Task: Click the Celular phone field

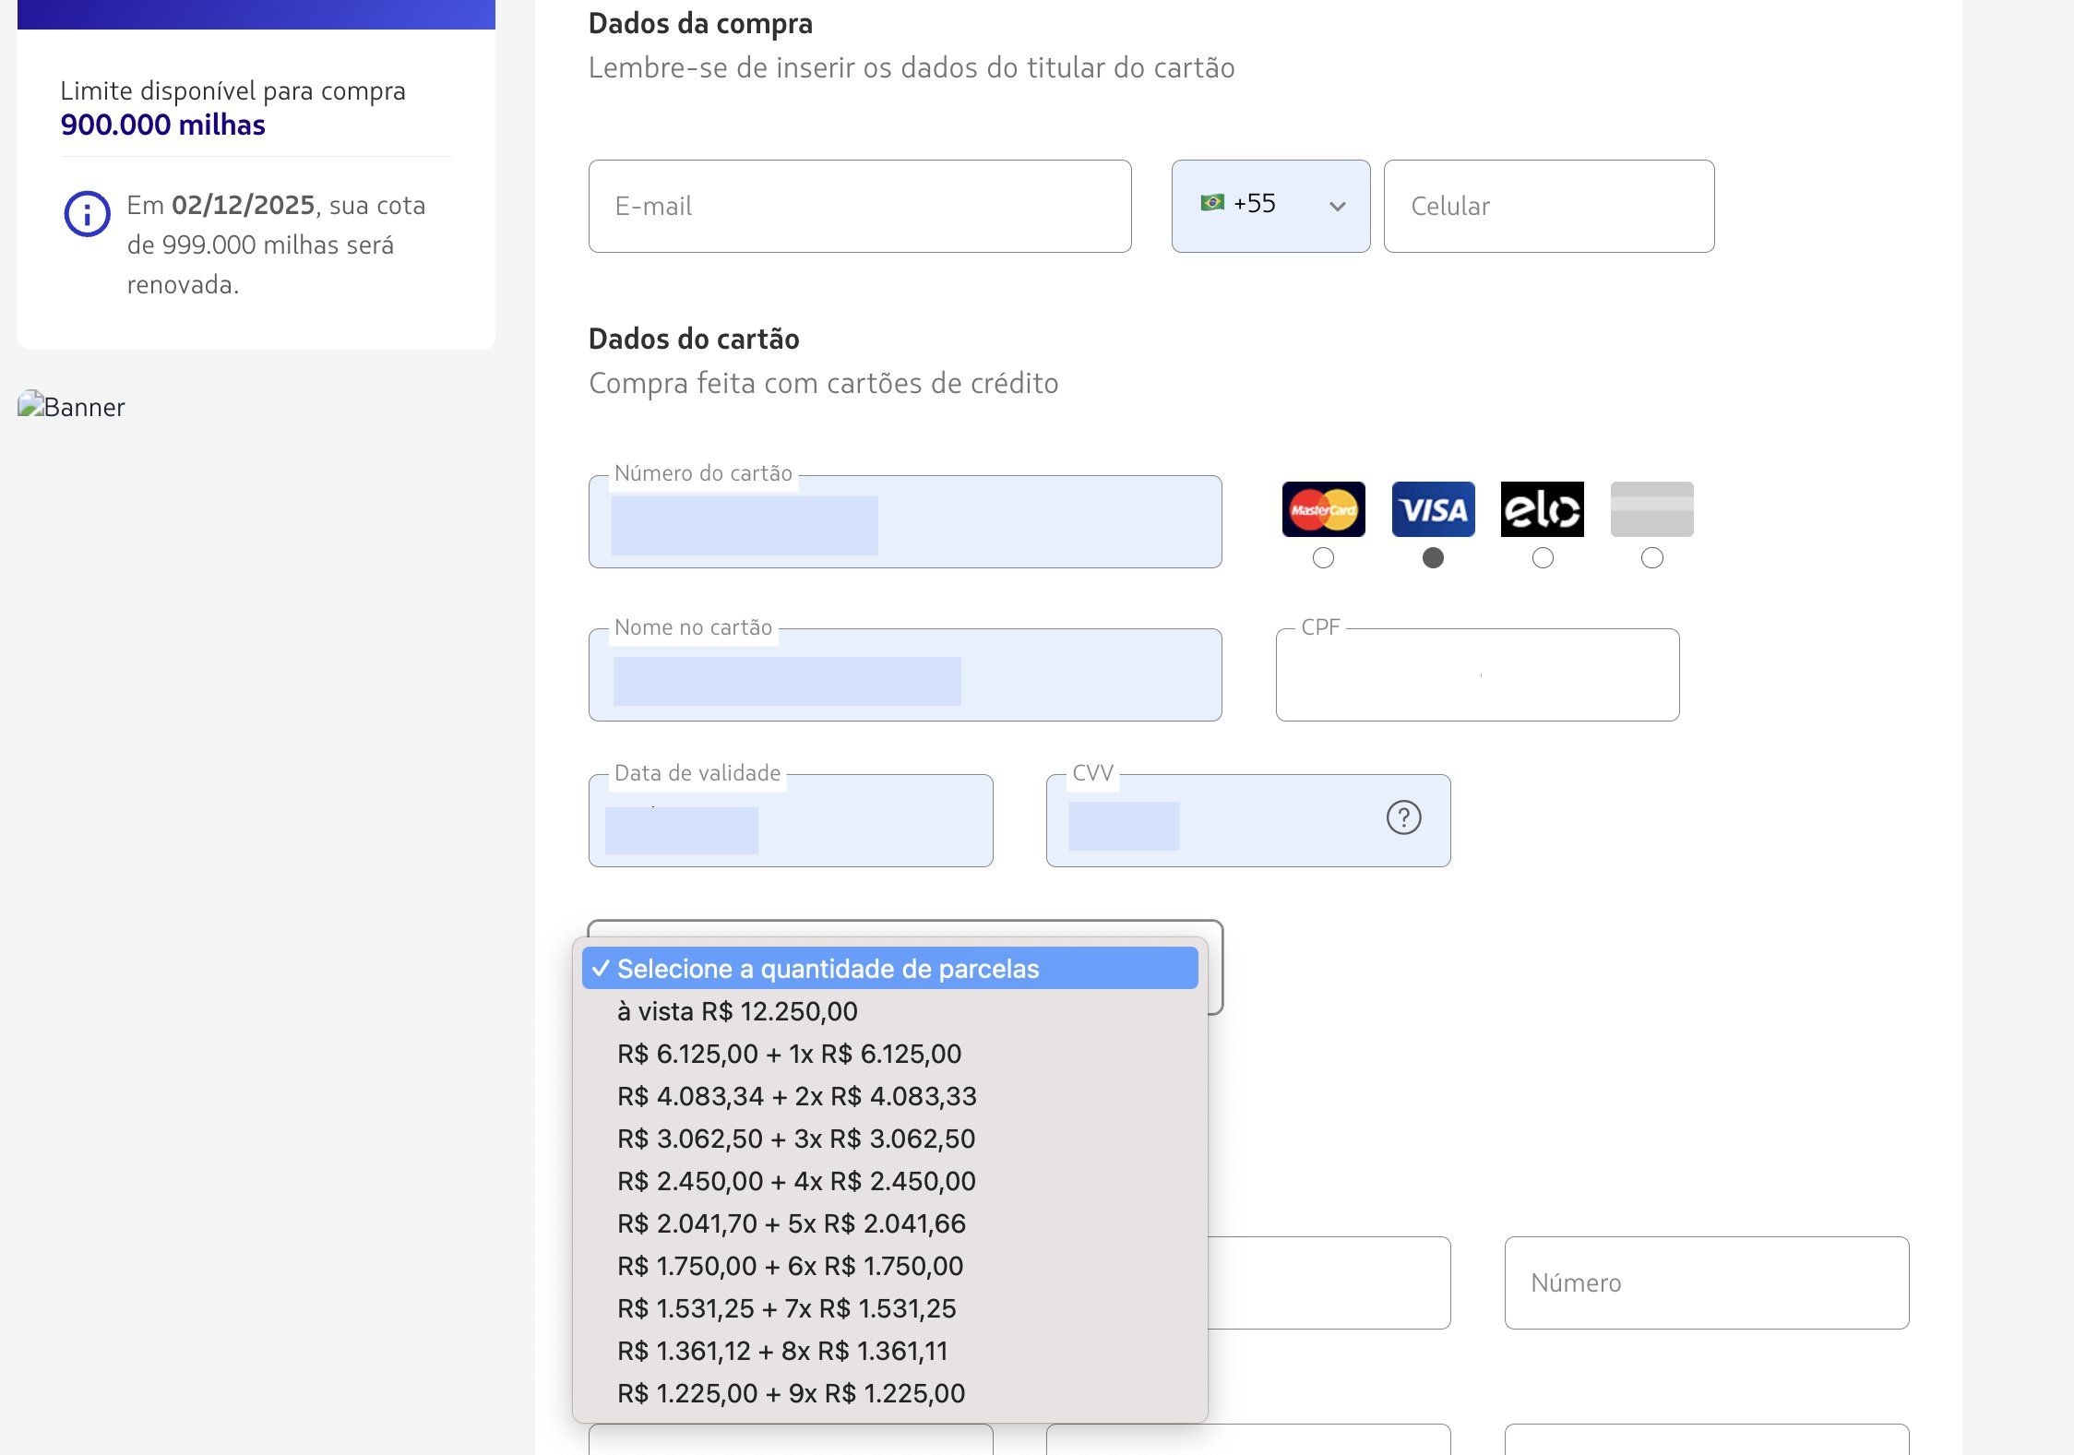Action: click(x=1549, y=207)
